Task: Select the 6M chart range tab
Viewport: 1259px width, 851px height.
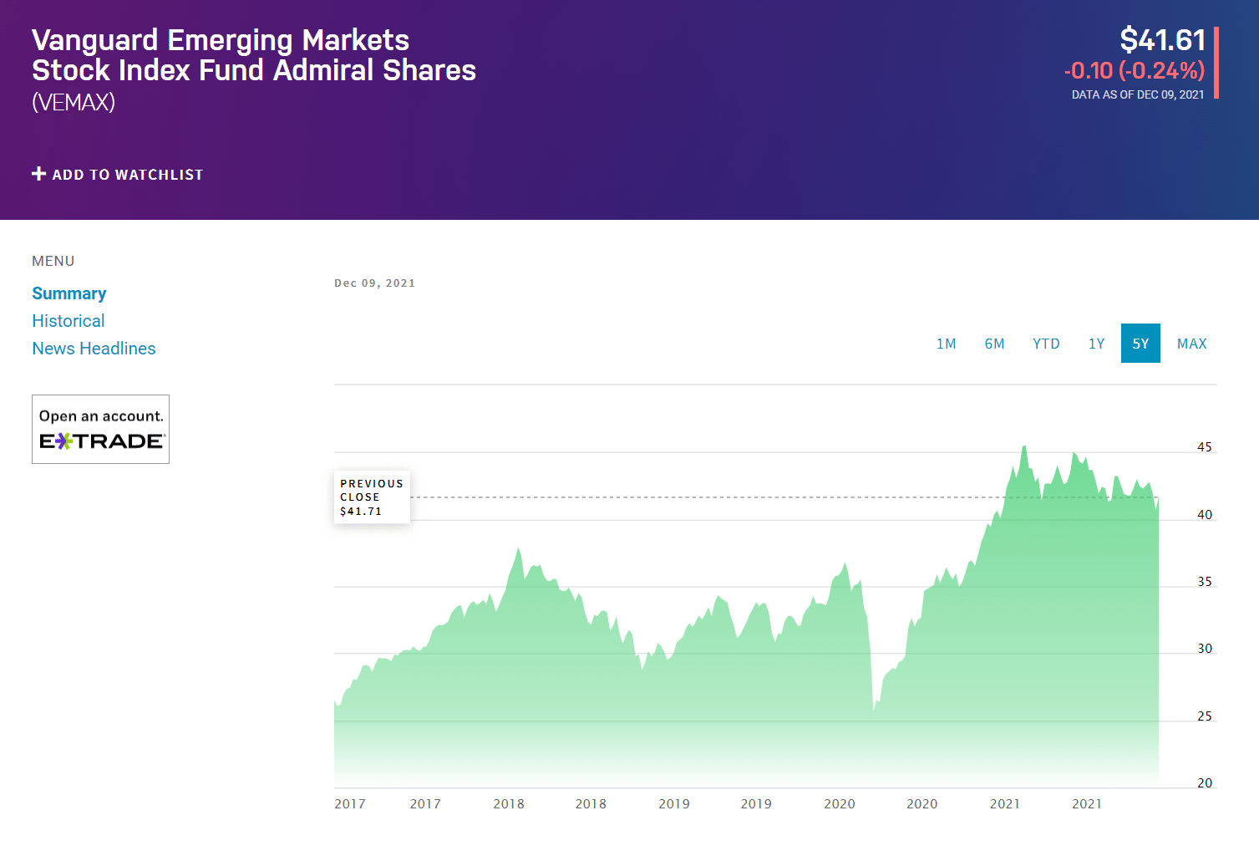Action: 994,344
